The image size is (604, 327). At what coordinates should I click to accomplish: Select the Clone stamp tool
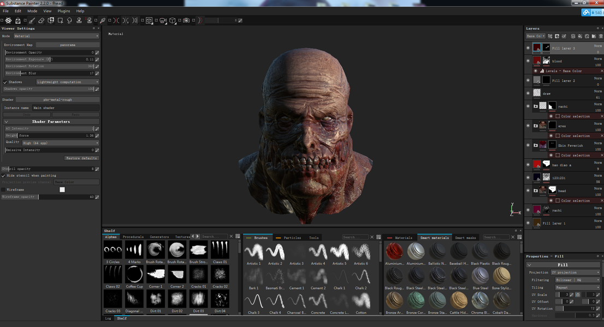[79, 20]
